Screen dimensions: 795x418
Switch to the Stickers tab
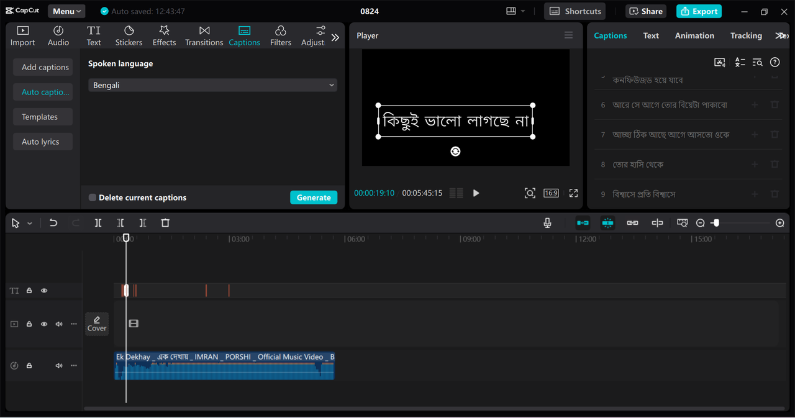click(x=129, y=36)
